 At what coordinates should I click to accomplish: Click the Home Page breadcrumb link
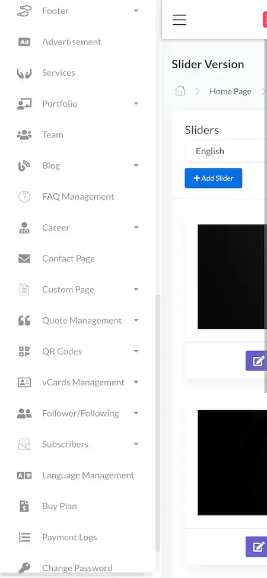(230, 91)
